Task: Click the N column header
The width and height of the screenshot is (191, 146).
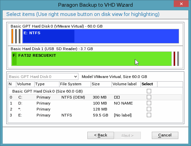Action: 12,84
